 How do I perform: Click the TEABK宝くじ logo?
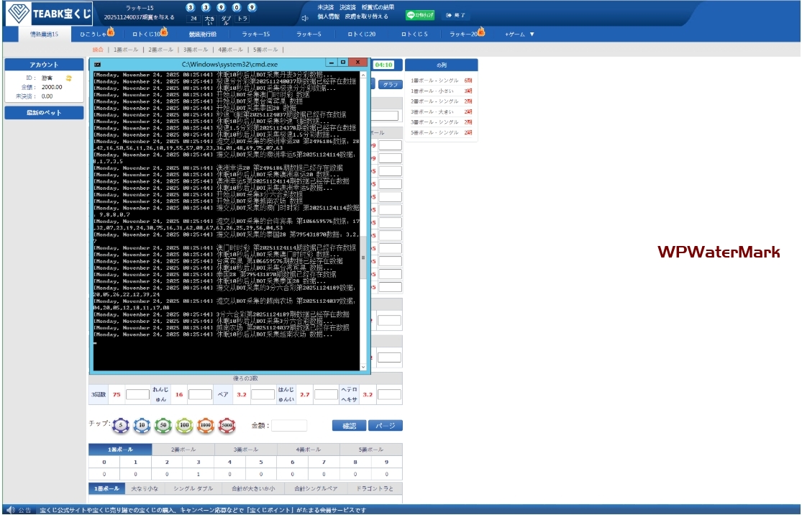[x=49, y=14]
